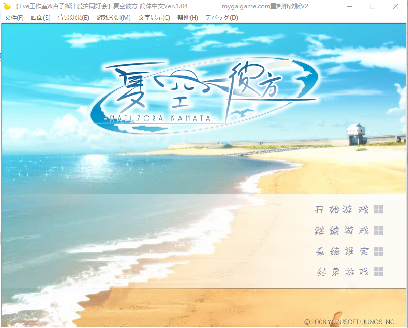
Task: Open the 画面(S) menu
Action: tap(41, 17)
